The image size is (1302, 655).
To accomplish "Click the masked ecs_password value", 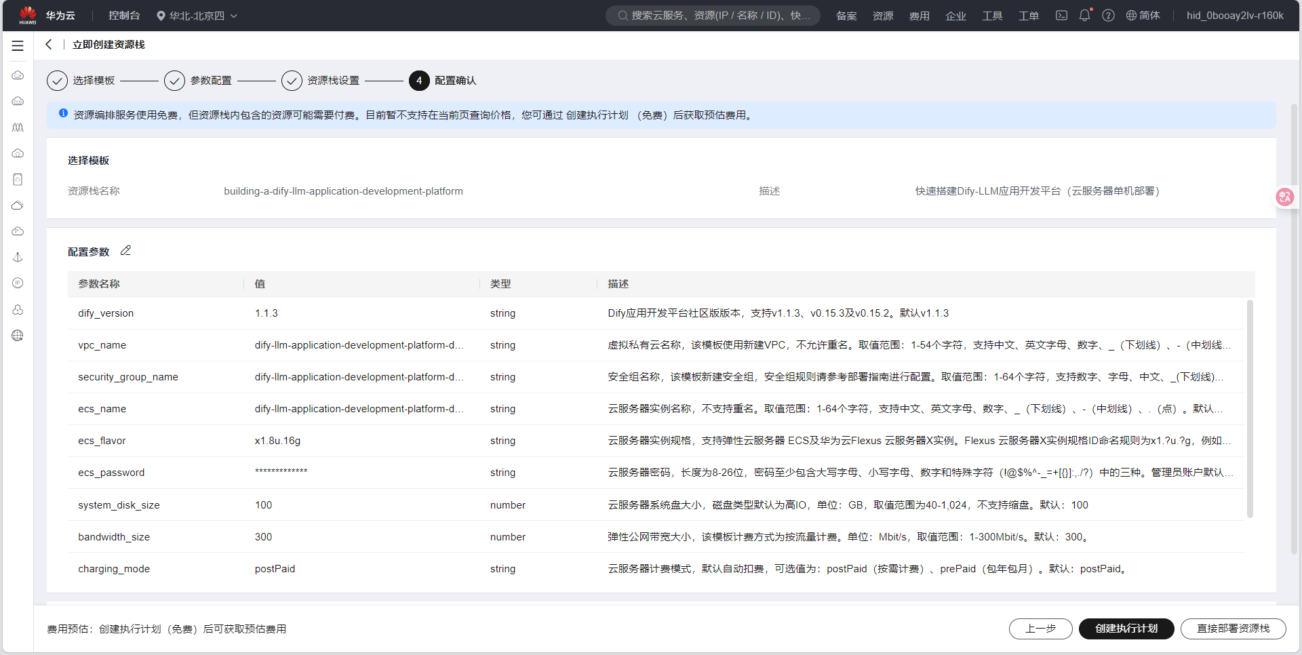I will click(281, 471).
